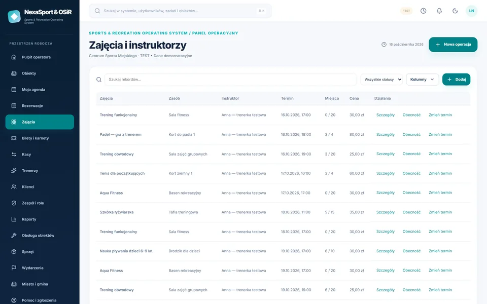
Task: Click the Dodaj button
Action: click(456, 80)
